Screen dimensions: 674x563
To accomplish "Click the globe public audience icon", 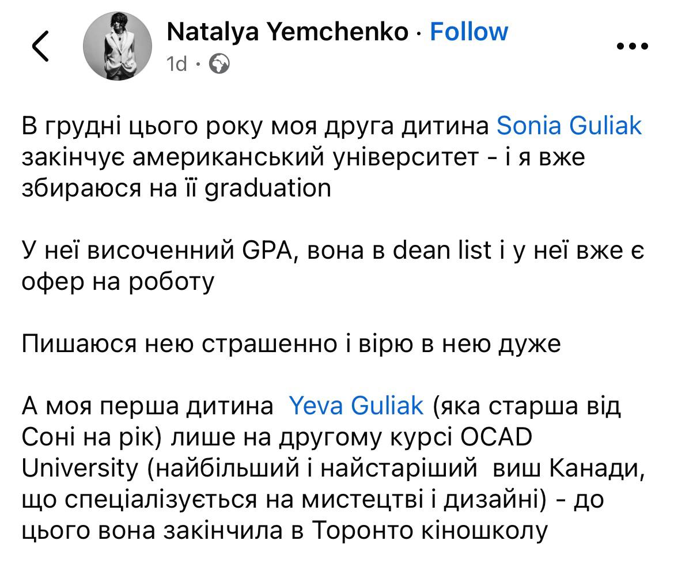I will click(219, 63).
